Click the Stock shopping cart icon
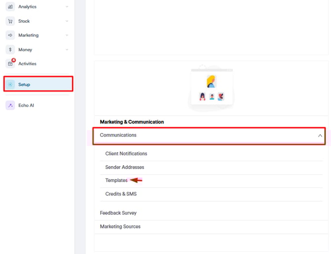Viewport: 331px width, 254px height. click(10, 21)
